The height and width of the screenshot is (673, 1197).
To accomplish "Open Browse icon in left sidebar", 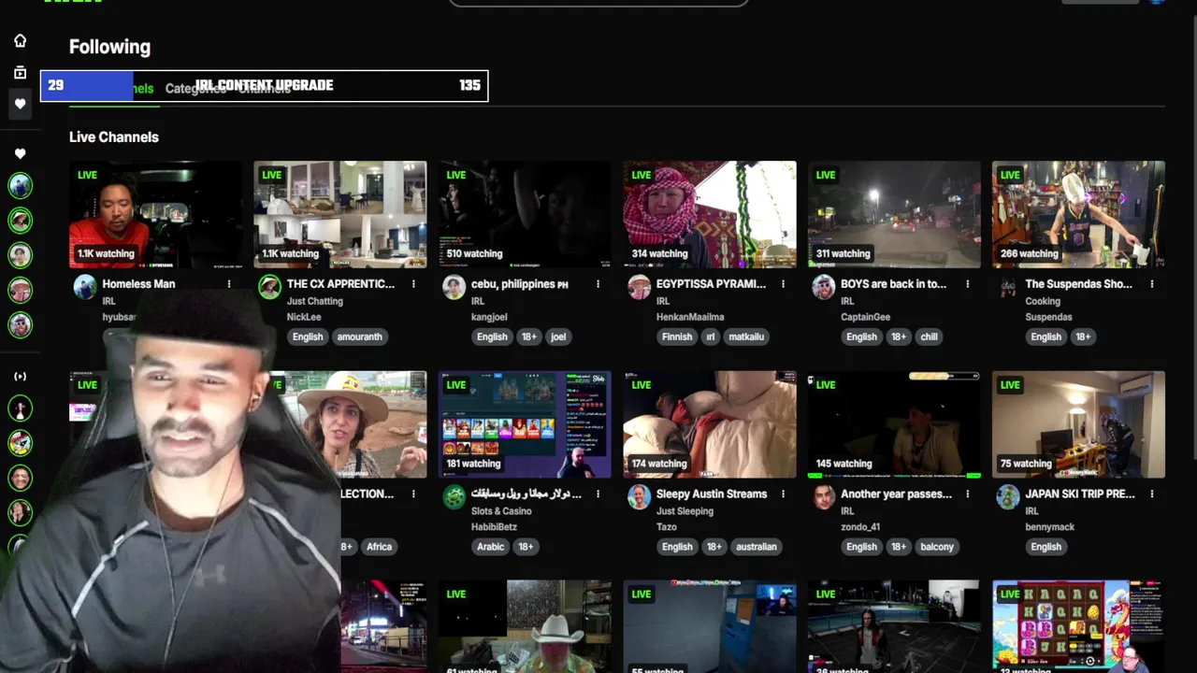I will (x=20, y=72).
